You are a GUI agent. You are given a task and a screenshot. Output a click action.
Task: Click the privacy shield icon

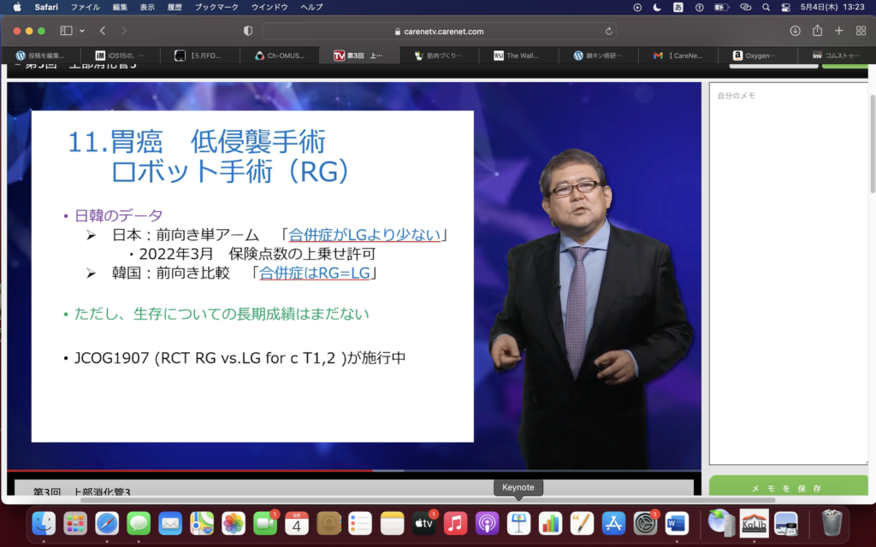tap(248, 31)
